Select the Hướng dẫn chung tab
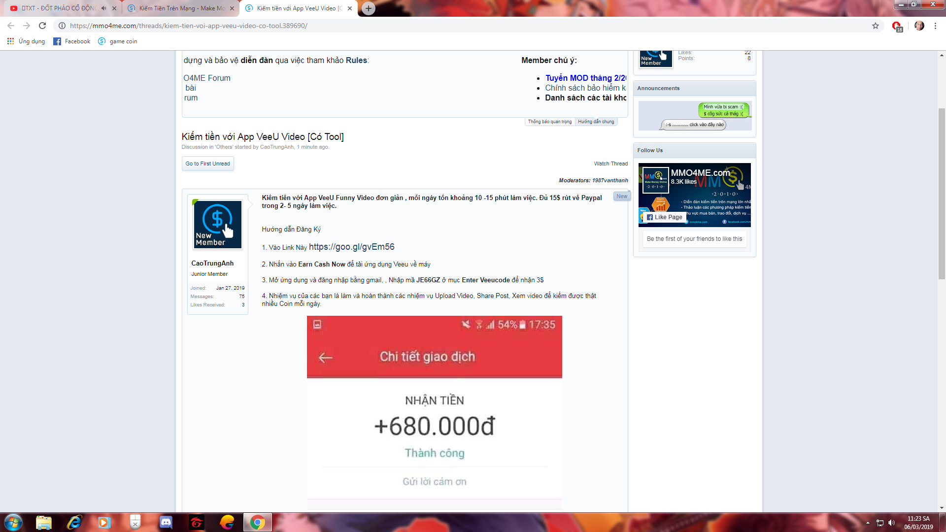 (x=596, y=122)
